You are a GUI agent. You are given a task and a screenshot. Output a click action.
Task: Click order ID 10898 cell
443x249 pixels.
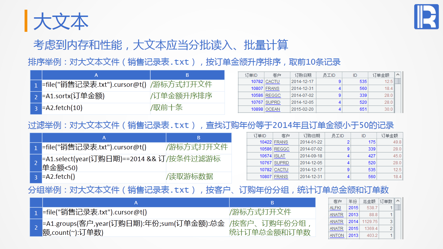257,109
